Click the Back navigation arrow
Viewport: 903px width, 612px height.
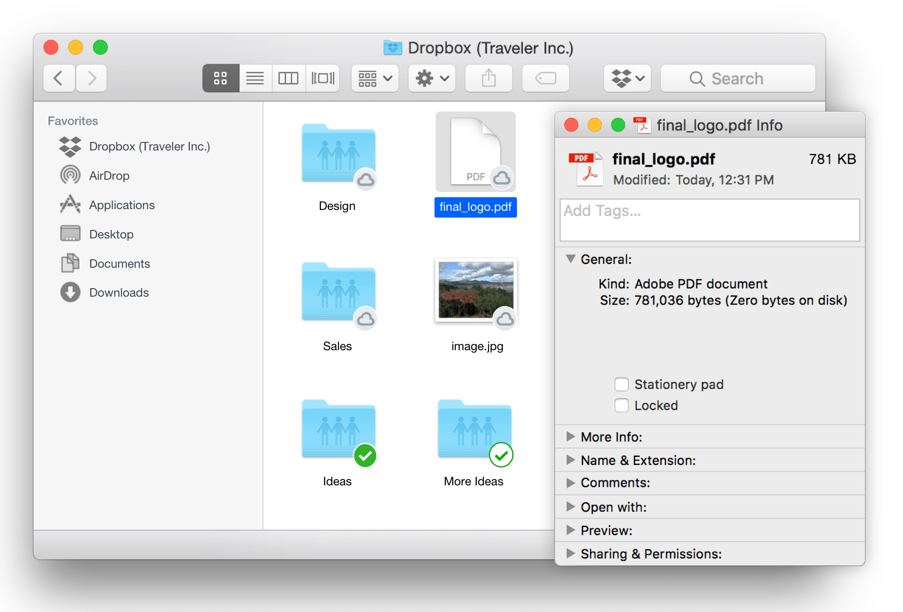(x=59, y=78)
